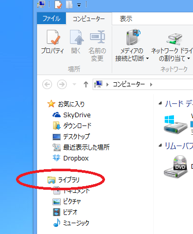Click the Dropbox box icon
This screenshot has height=234, width=193.
[57, 158]
